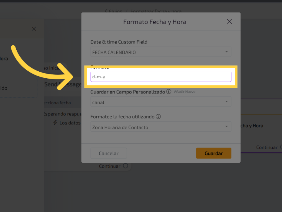Open the FECHA CALENDARIO dropdown
282x212 pixels.
(161, 52)
